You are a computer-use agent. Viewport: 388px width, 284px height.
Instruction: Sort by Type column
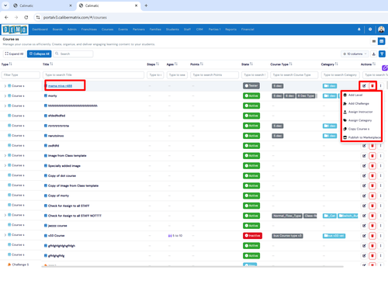point(11,64)
